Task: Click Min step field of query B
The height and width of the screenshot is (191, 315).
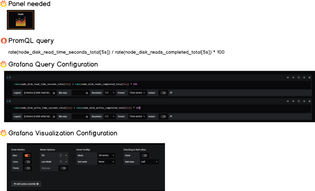Action: [80, 117]
